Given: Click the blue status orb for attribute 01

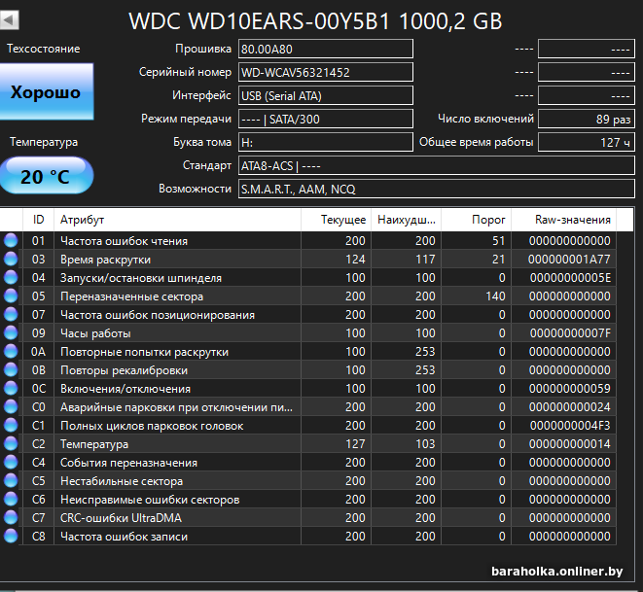Looking at the screenshot, I should (x=11, y=240).
